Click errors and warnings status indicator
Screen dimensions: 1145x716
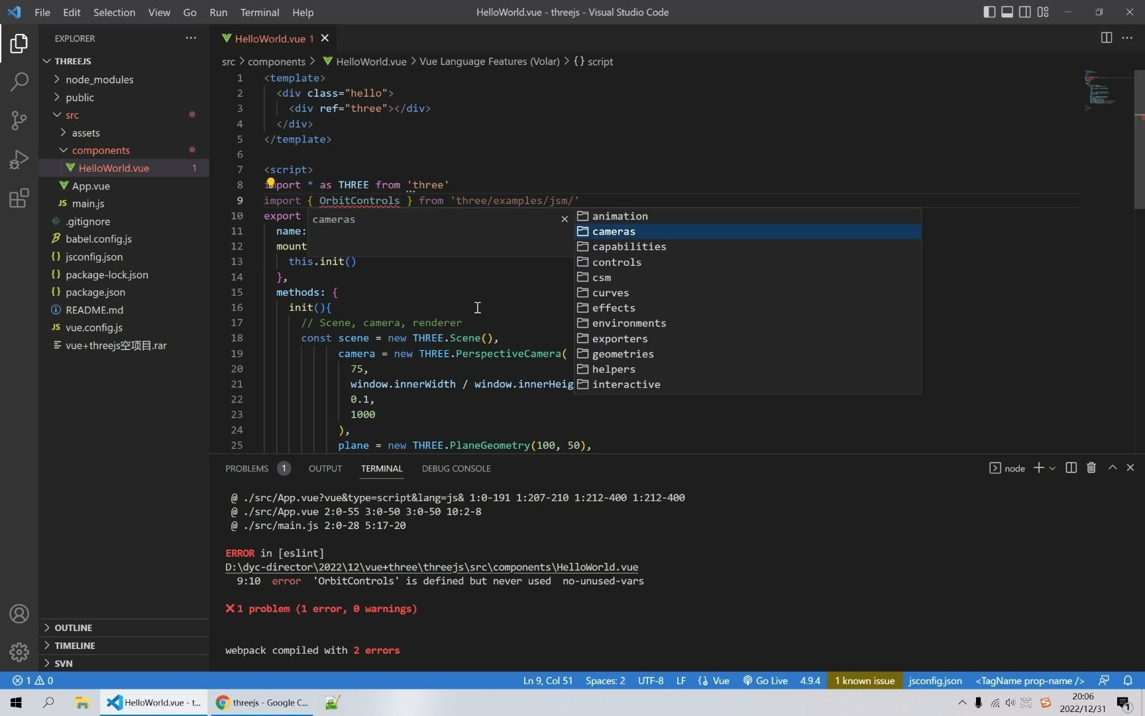pos(32,681)
